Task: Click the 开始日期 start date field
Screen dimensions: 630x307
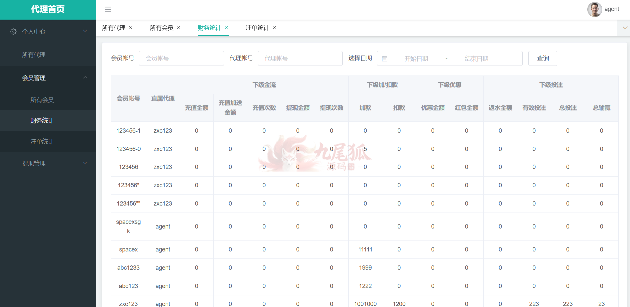Action: tap(416, 59)
